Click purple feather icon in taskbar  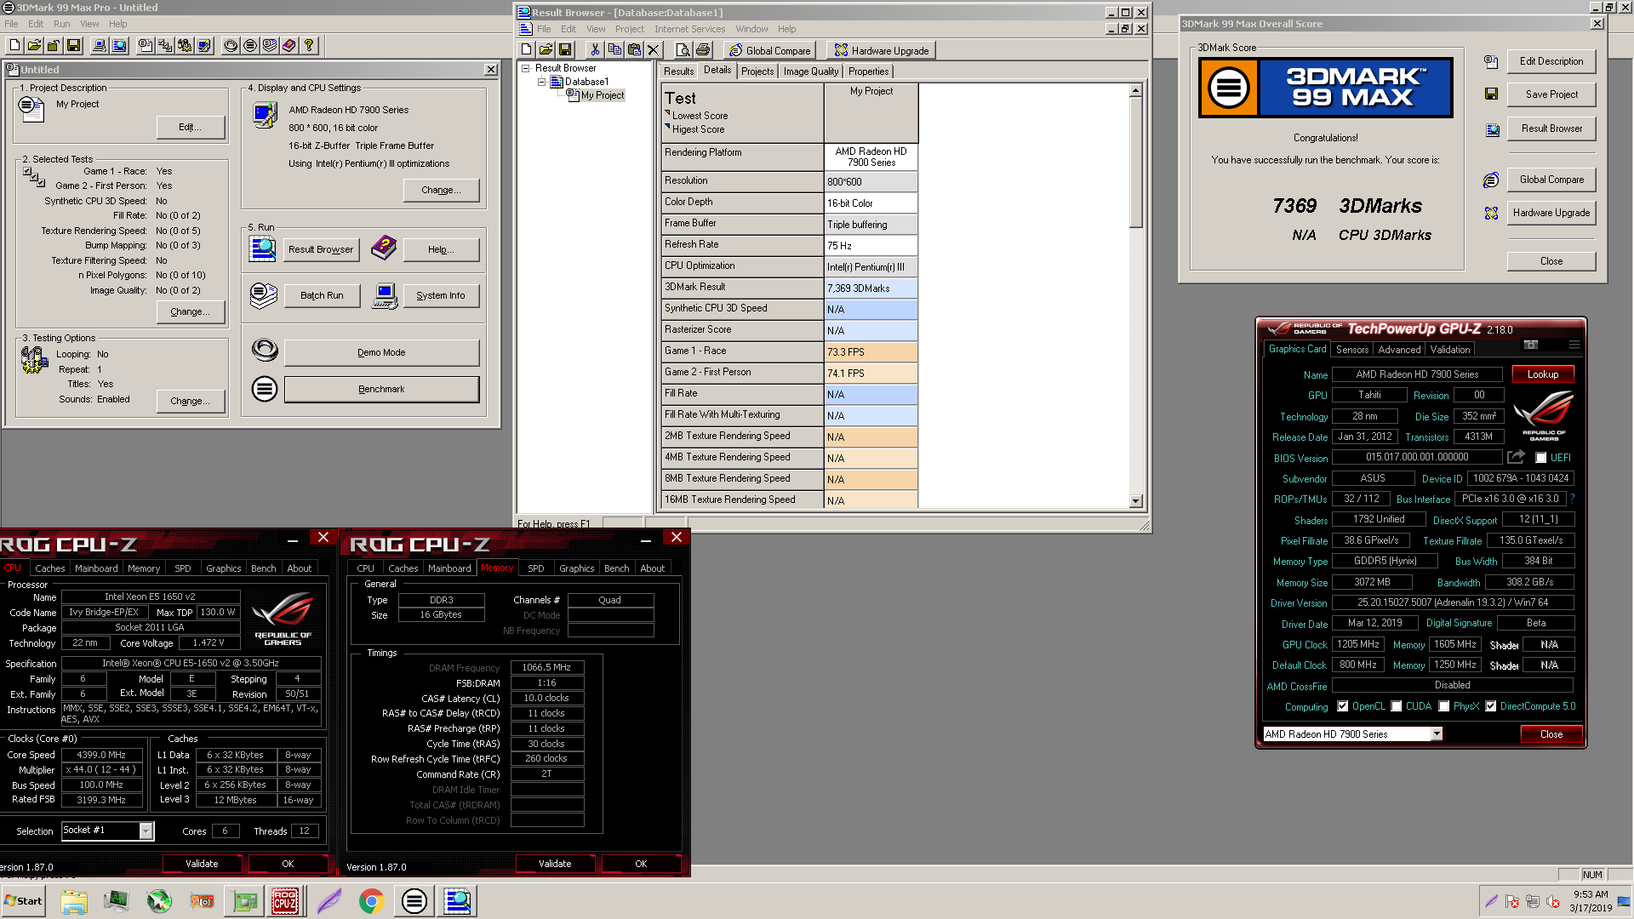[x=329, y=901]
